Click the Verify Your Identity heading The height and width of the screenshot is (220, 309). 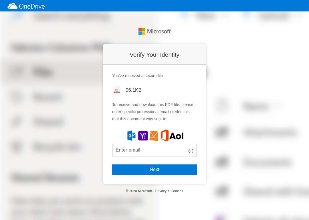point(154,55)
